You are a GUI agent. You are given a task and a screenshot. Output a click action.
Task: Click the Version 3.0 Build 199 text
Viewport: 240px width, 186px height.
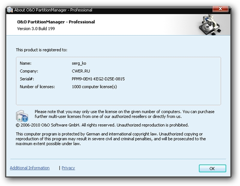coord(36,29)
